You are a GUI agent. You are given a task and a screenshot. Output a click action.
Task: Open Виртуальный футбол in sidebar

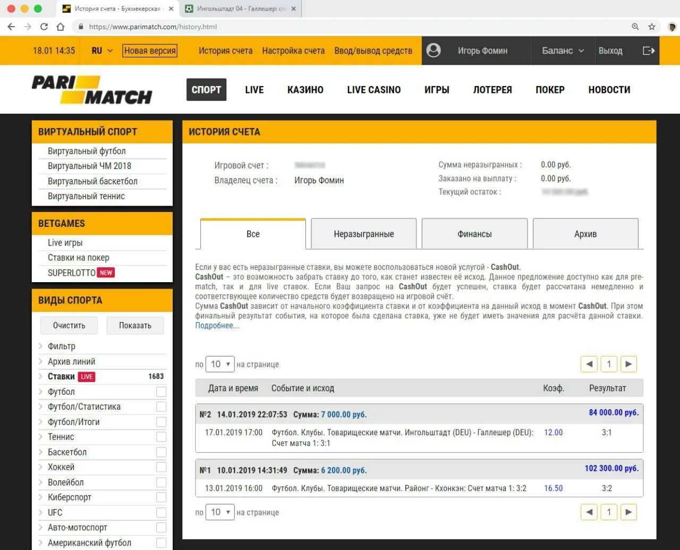click(87, 151)
